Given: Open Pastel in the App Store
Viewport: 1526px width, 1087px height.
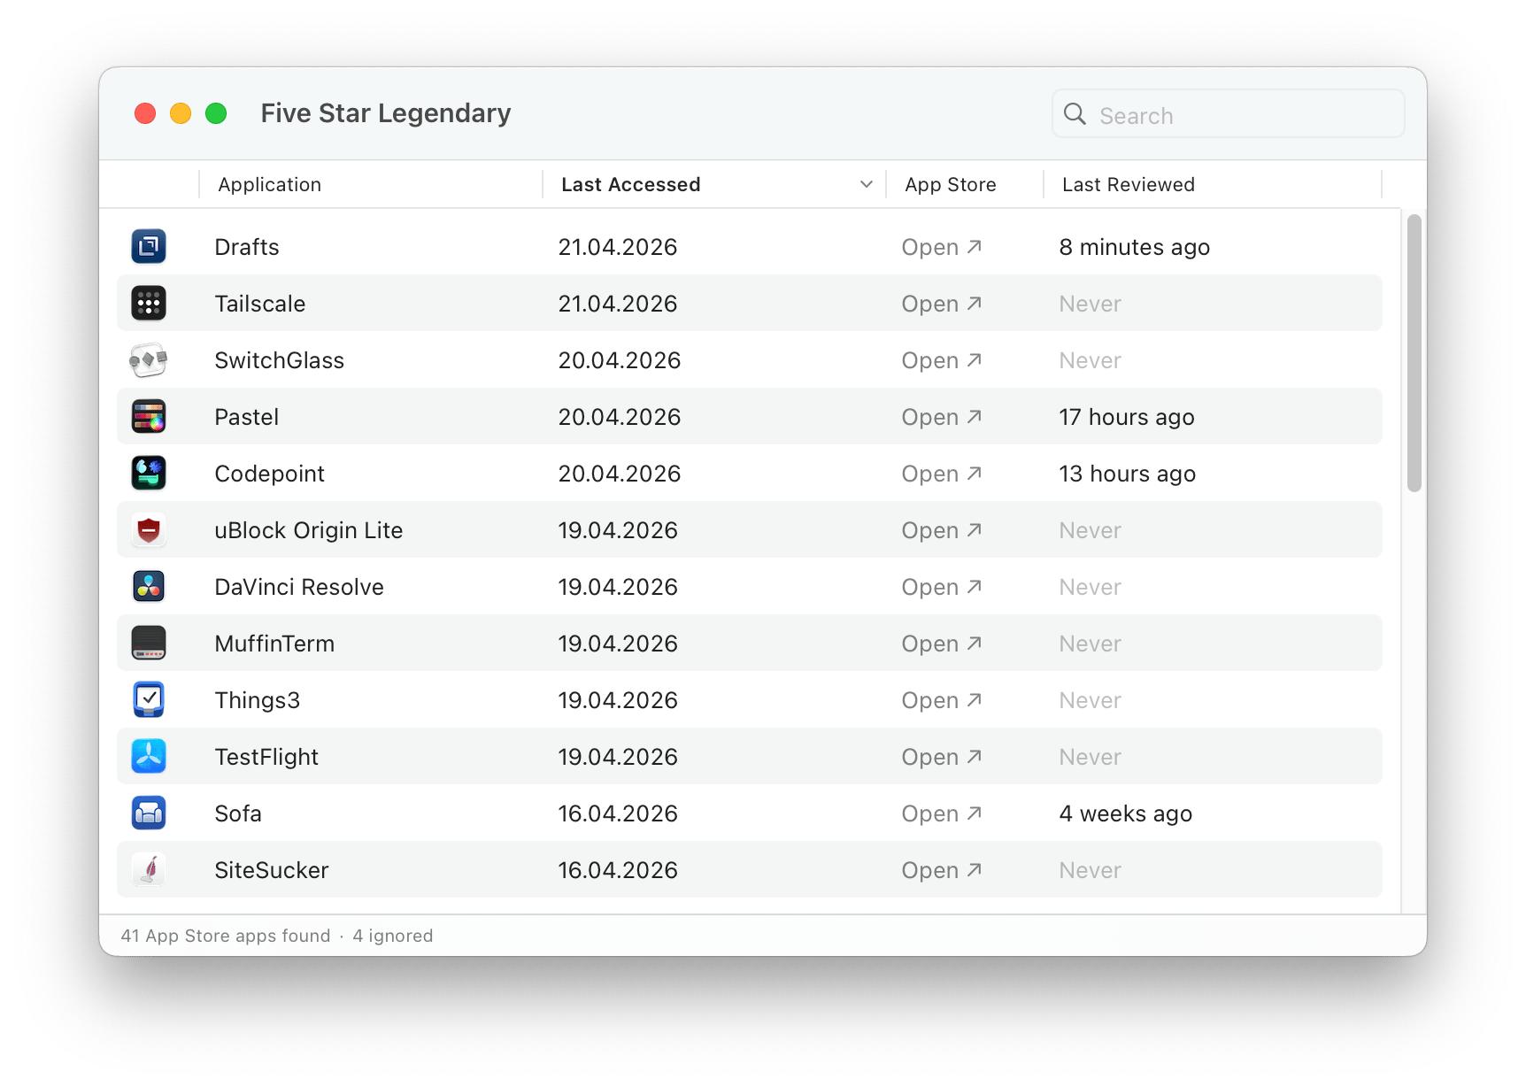Looking at the screenshot, I should [x=942, y=417].
